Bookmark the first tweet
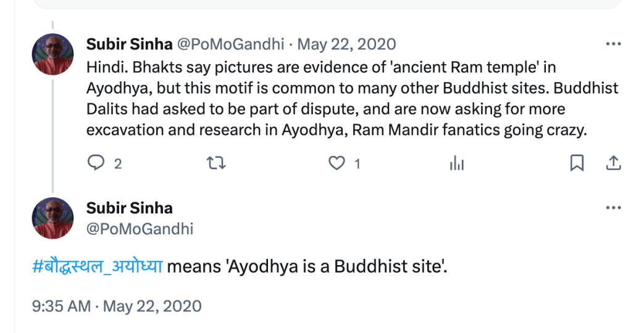This screenshot has width=631, height=333. [x=577, y=163]
